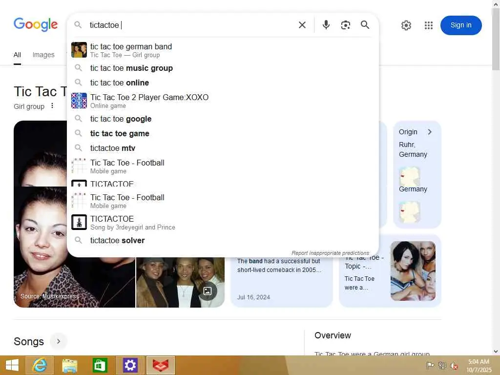
Task: Switch to the Images tab
Action: pos(43,55)
